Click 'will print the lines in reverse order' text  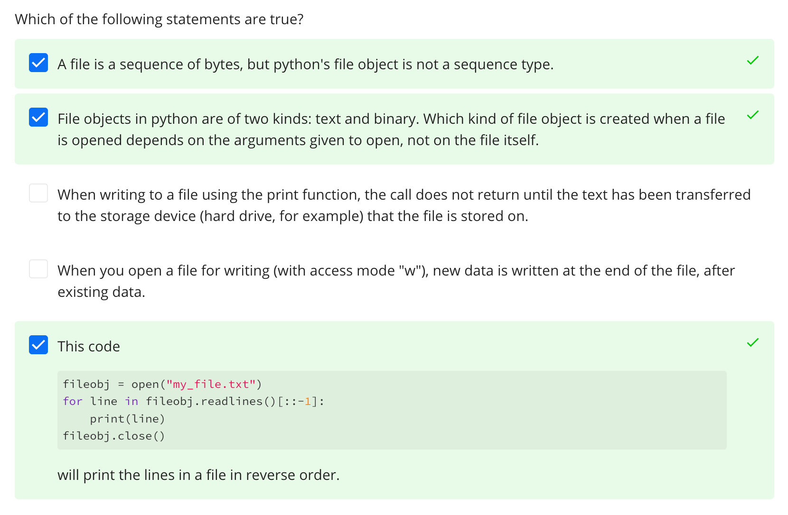[x=198, y=475]
